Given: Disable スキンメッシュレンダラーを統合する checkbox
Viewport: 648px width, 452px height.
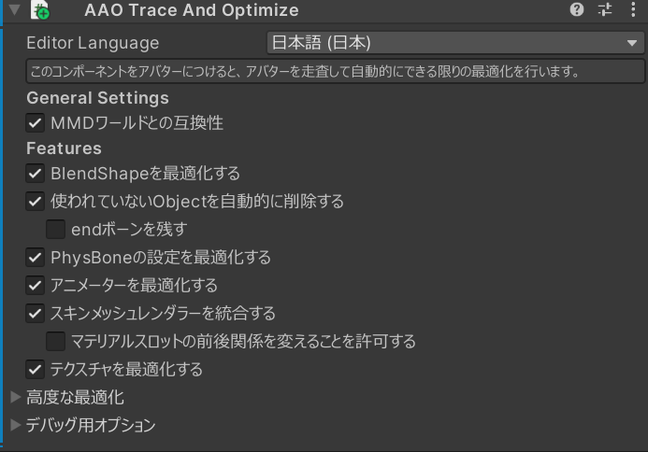Looking at the screenshot, I should pyautogui.click(x=36, y=313).
